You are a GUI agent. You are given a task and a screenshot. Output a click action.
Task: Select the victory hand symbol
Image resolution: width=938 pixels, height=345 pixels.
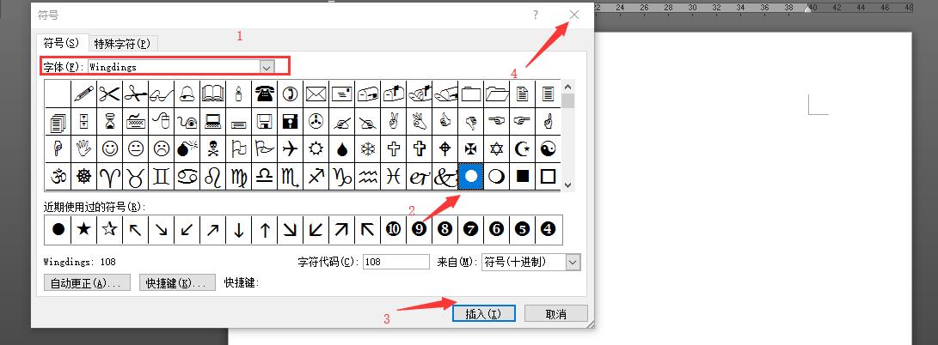click(x=394, y=121)
